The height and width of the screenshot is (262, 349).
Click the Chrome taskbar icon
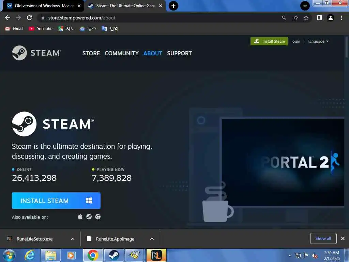pos(93,255)
